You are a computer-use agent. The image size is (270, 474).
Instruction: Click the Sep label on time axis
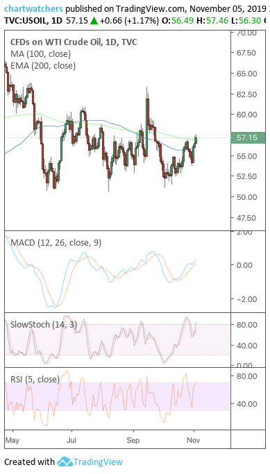tap(133, 440)
